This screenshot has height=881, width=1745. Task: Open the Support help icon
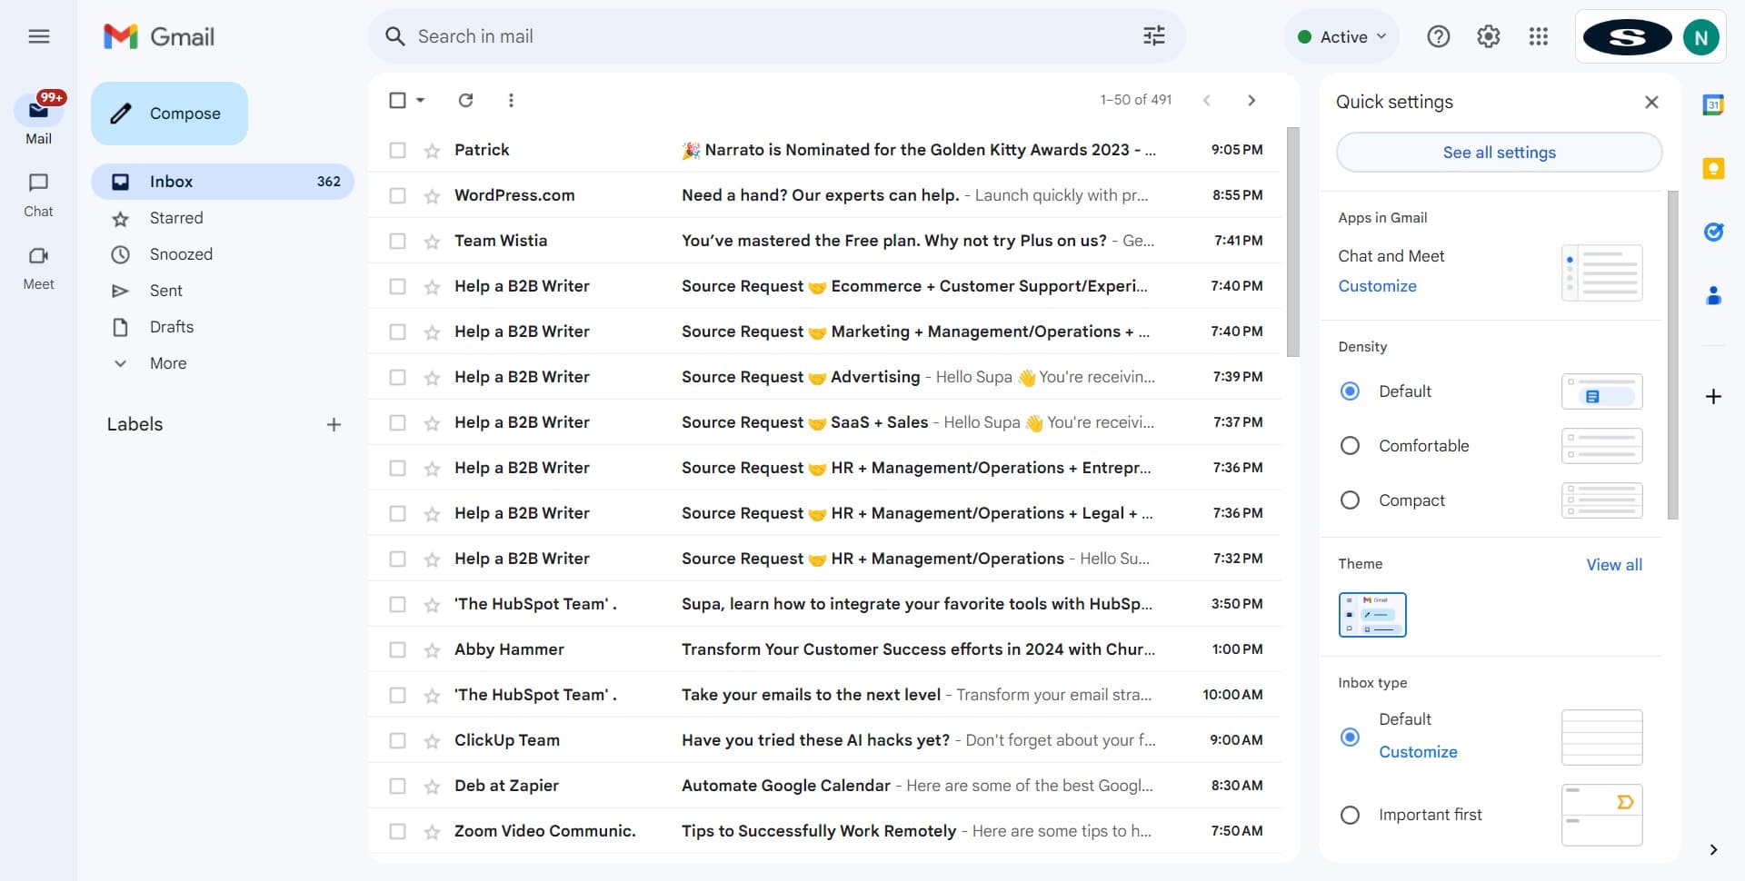click(x=1438, y=36)
